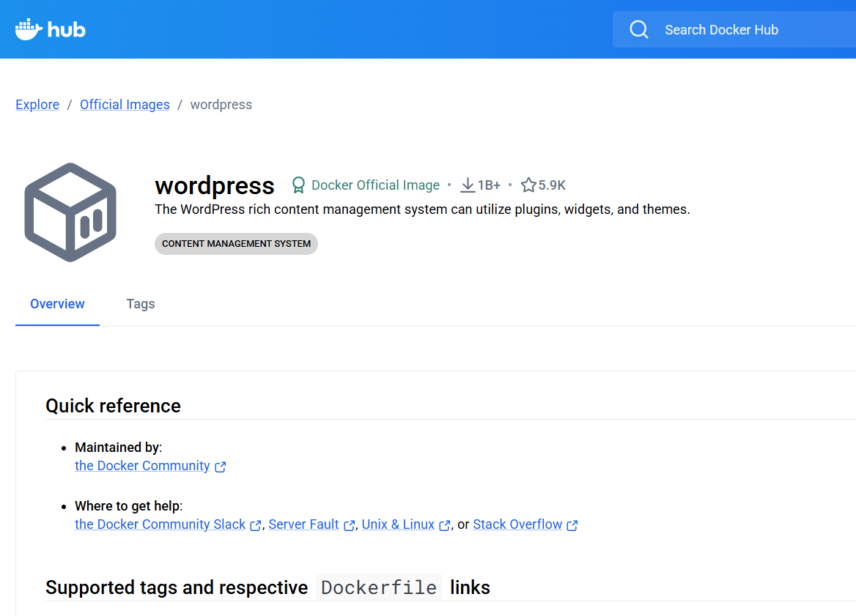This screenshot has height=616, width=856.
Task: Click the 5.9K stars count
Action: pyautogui.click(x=552, y=185)
